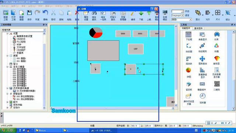This screenshot has width=236, height=133.
Task: Collapse the Historical data collector (历史数据收集器) node
Action: coord(7,88)
